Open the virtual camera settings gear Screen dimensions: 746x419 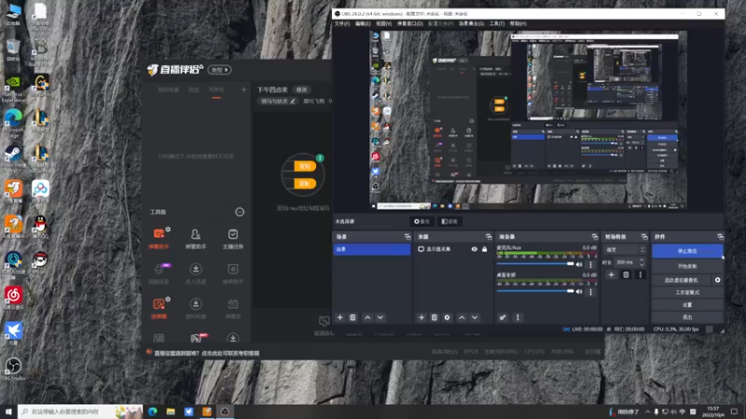tap(717, 280)
